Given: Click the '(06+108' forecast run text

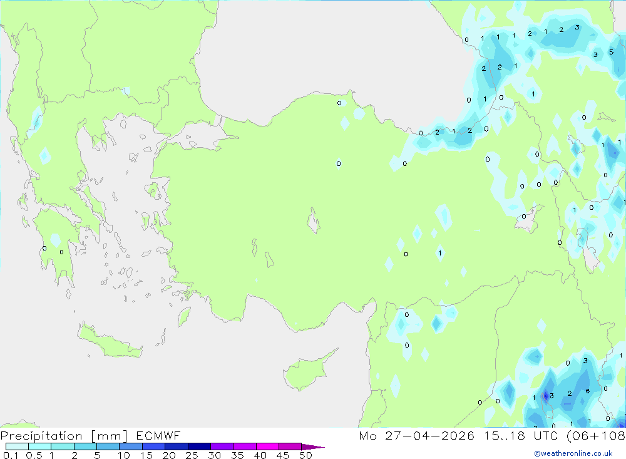Looking at the screenshot, I should tap(596, 435).
